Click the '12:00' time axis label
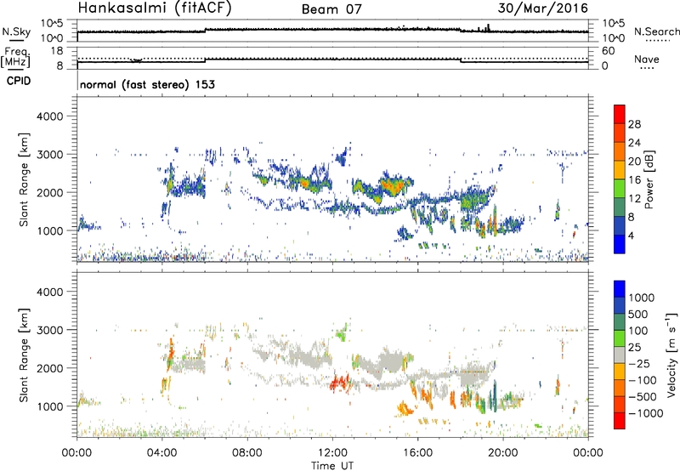The width and height of the screenshot is (680, 471). point(333,453)
